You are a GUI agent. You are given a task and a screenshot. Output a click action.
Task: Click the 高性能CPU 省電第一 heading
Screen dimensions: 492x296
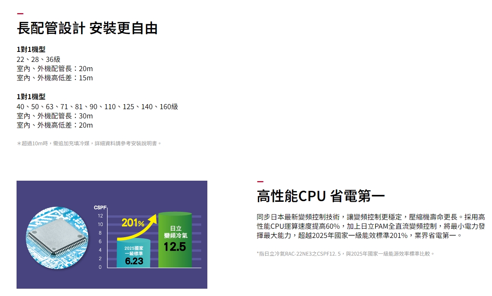(x=320, y=196)
